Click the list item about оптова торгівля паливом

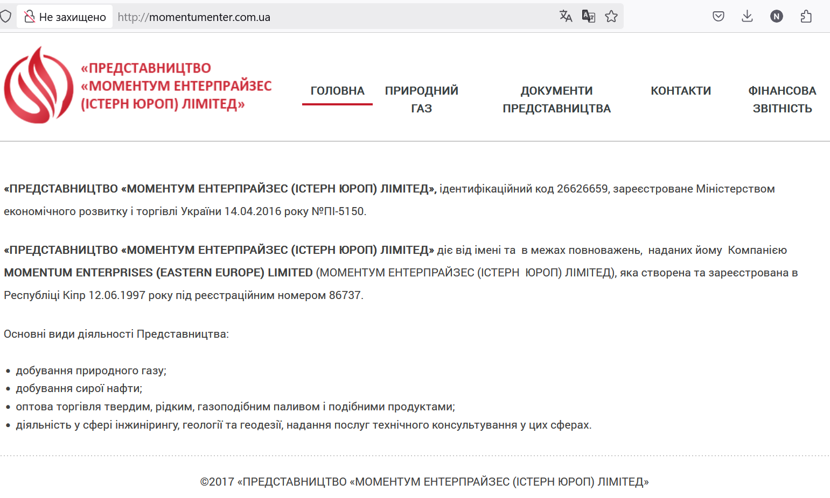point(235,407)
